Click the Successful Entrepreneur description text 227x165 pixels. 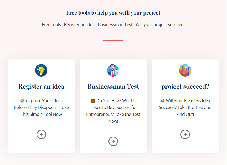pyautogui.click(x=113, y=111)
